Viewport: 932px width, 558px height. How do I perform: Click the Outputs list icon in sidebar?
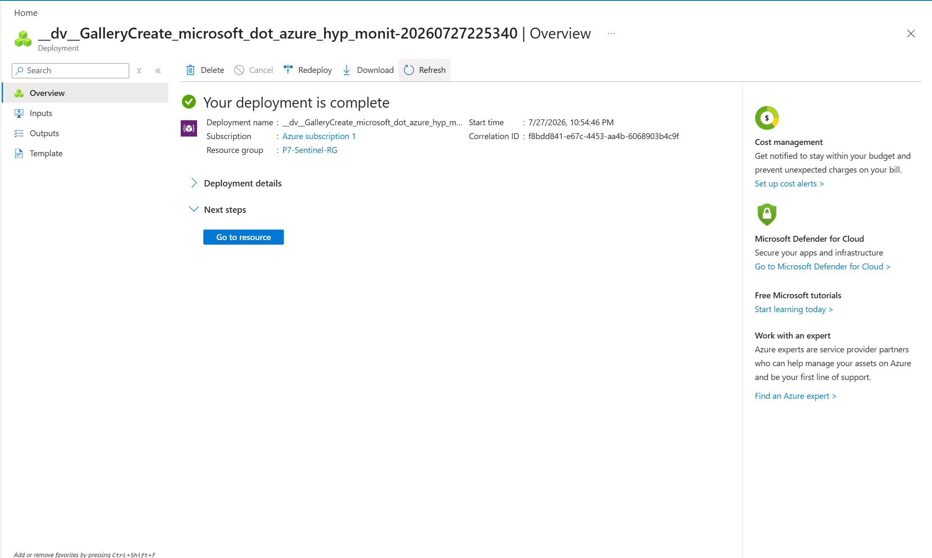pyautogui.click(x=19, y=133)
